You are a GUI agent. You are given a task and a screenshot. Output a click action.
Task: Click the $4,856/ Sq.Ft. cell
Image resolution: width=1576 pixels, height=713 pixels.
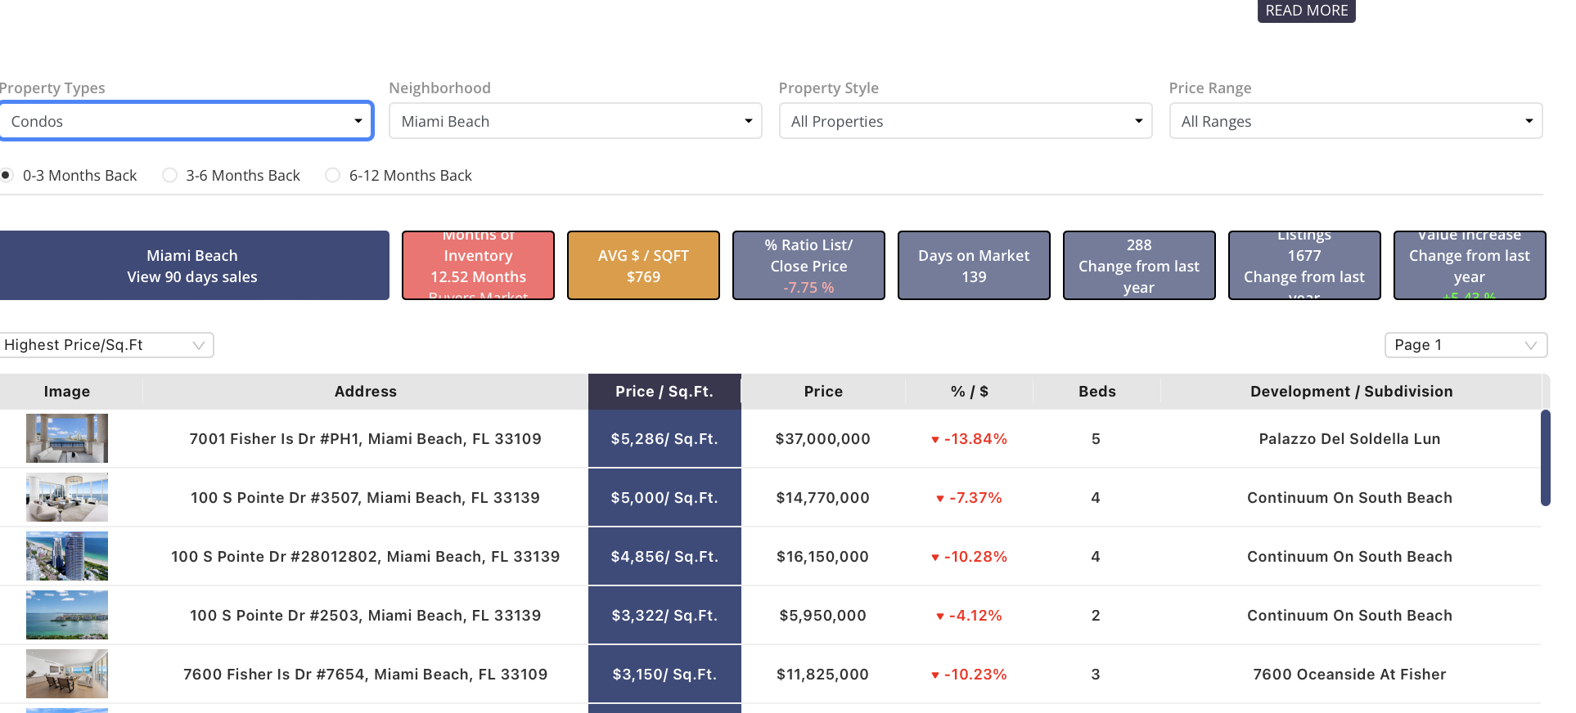(664, 557)
